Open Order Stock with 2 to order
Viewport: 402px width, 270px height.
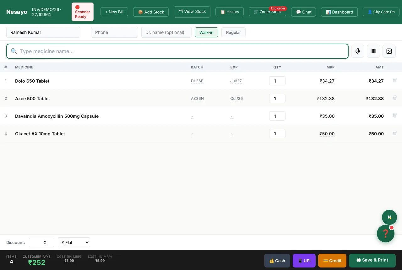click(267, 12)
